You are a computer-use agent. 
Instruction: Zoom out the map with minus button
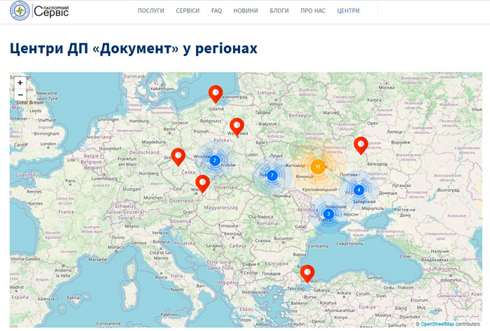[20, 95]
